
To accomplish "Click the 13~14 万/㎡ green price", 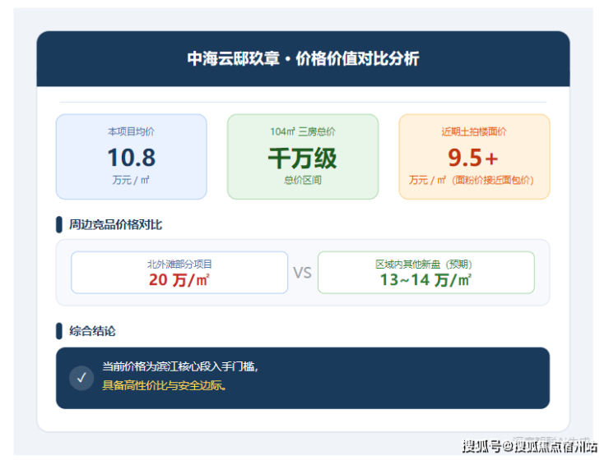I will (425, 280).
